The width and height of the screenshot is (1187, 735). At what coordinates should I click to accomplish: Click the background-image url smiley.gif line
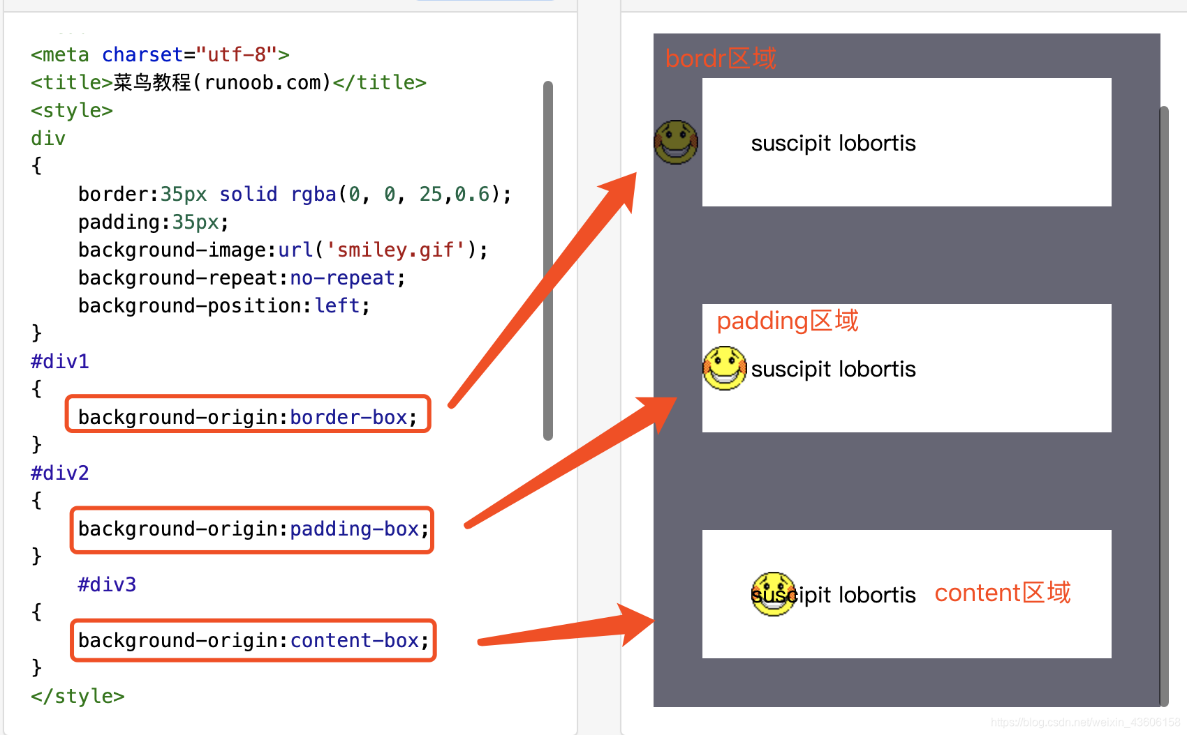283,250
